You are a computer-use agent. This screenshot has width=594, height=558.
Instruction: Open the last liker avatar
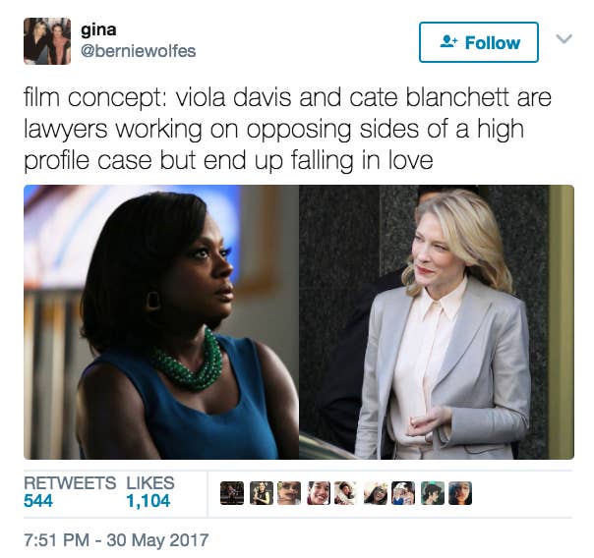(x=460, y=493)
